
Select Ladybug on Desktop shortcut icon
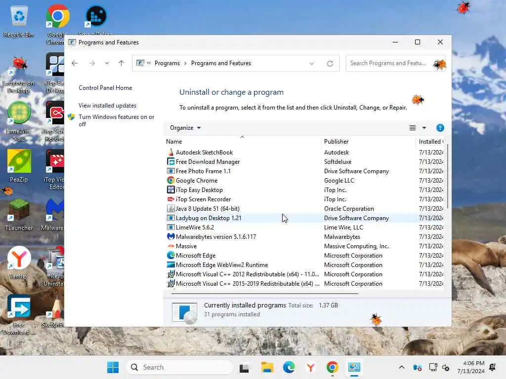click(19, 74)
